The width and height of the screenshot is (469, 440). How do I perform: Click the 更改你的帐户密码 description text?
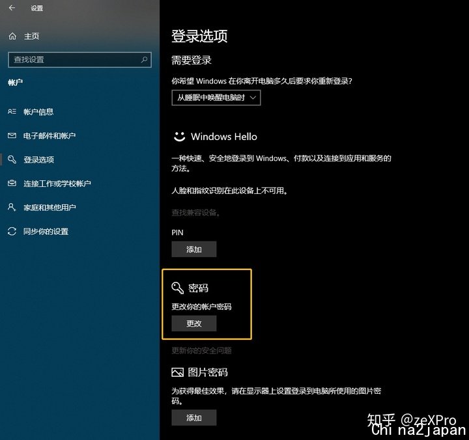(201, 307)
